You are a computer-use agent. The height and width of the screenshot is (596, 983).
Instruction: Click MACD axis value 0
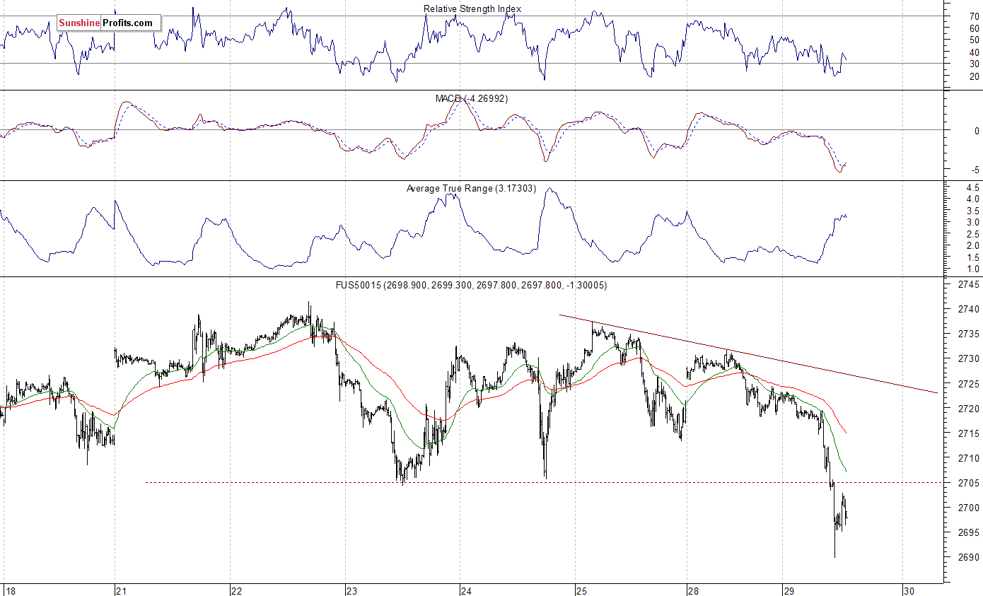coord(977,131)
